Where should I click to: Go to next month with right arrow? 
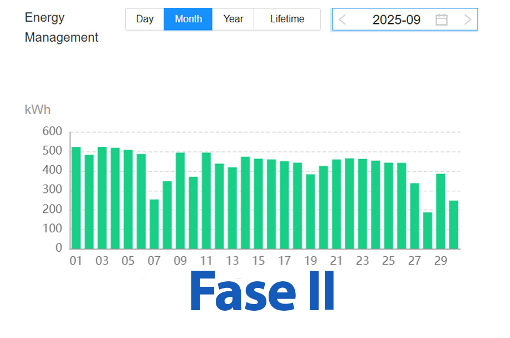click(x=468, y=20)
